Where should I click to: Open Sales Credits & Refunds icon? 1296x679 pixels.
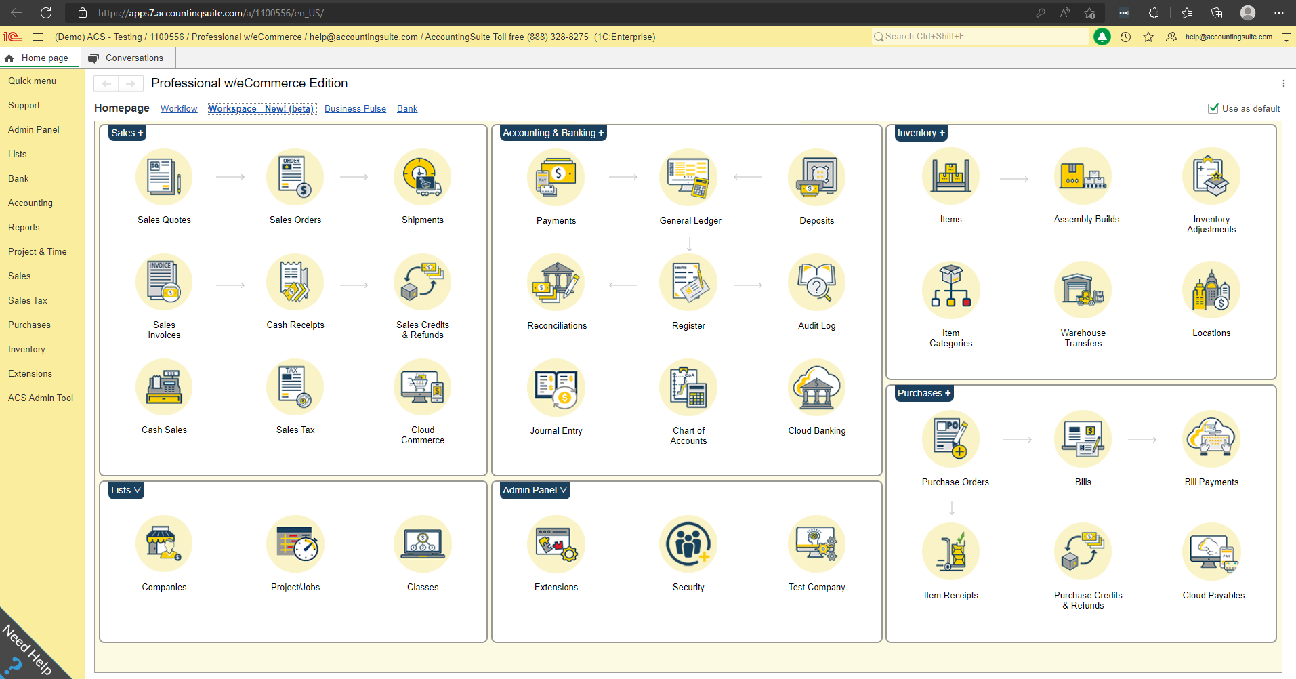point(422,282)
